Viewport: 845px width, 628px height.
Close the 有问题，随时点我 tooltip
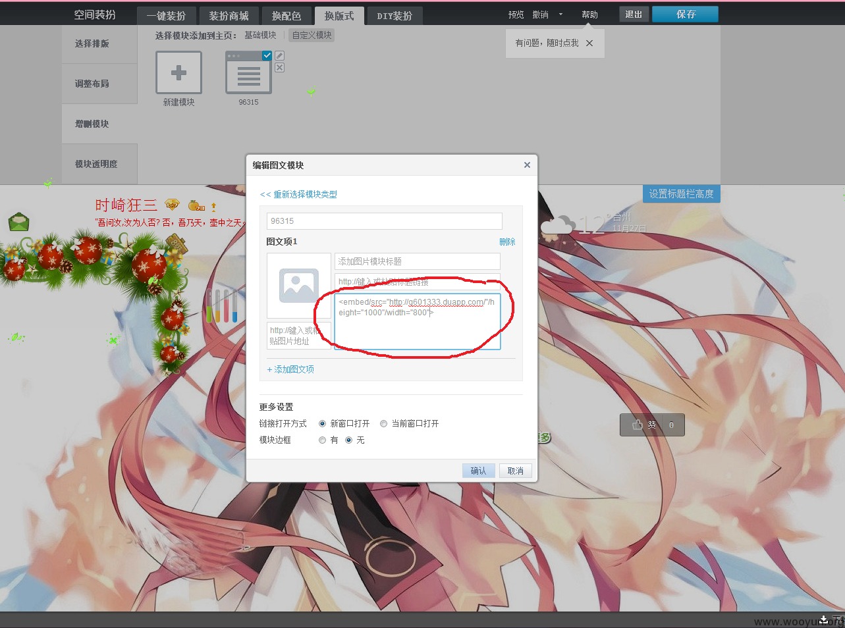pos(589,43)
